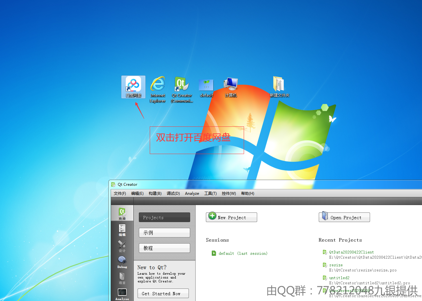
Task: Open the 编辑(E) menu
Action: (x=137, y=193)
